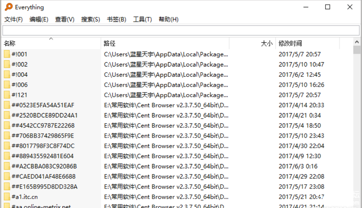362x208 pixels.
Task: Click folder icon of ##4542CC9787E22268
Action: pyautogui.click(x=7, y=126)
